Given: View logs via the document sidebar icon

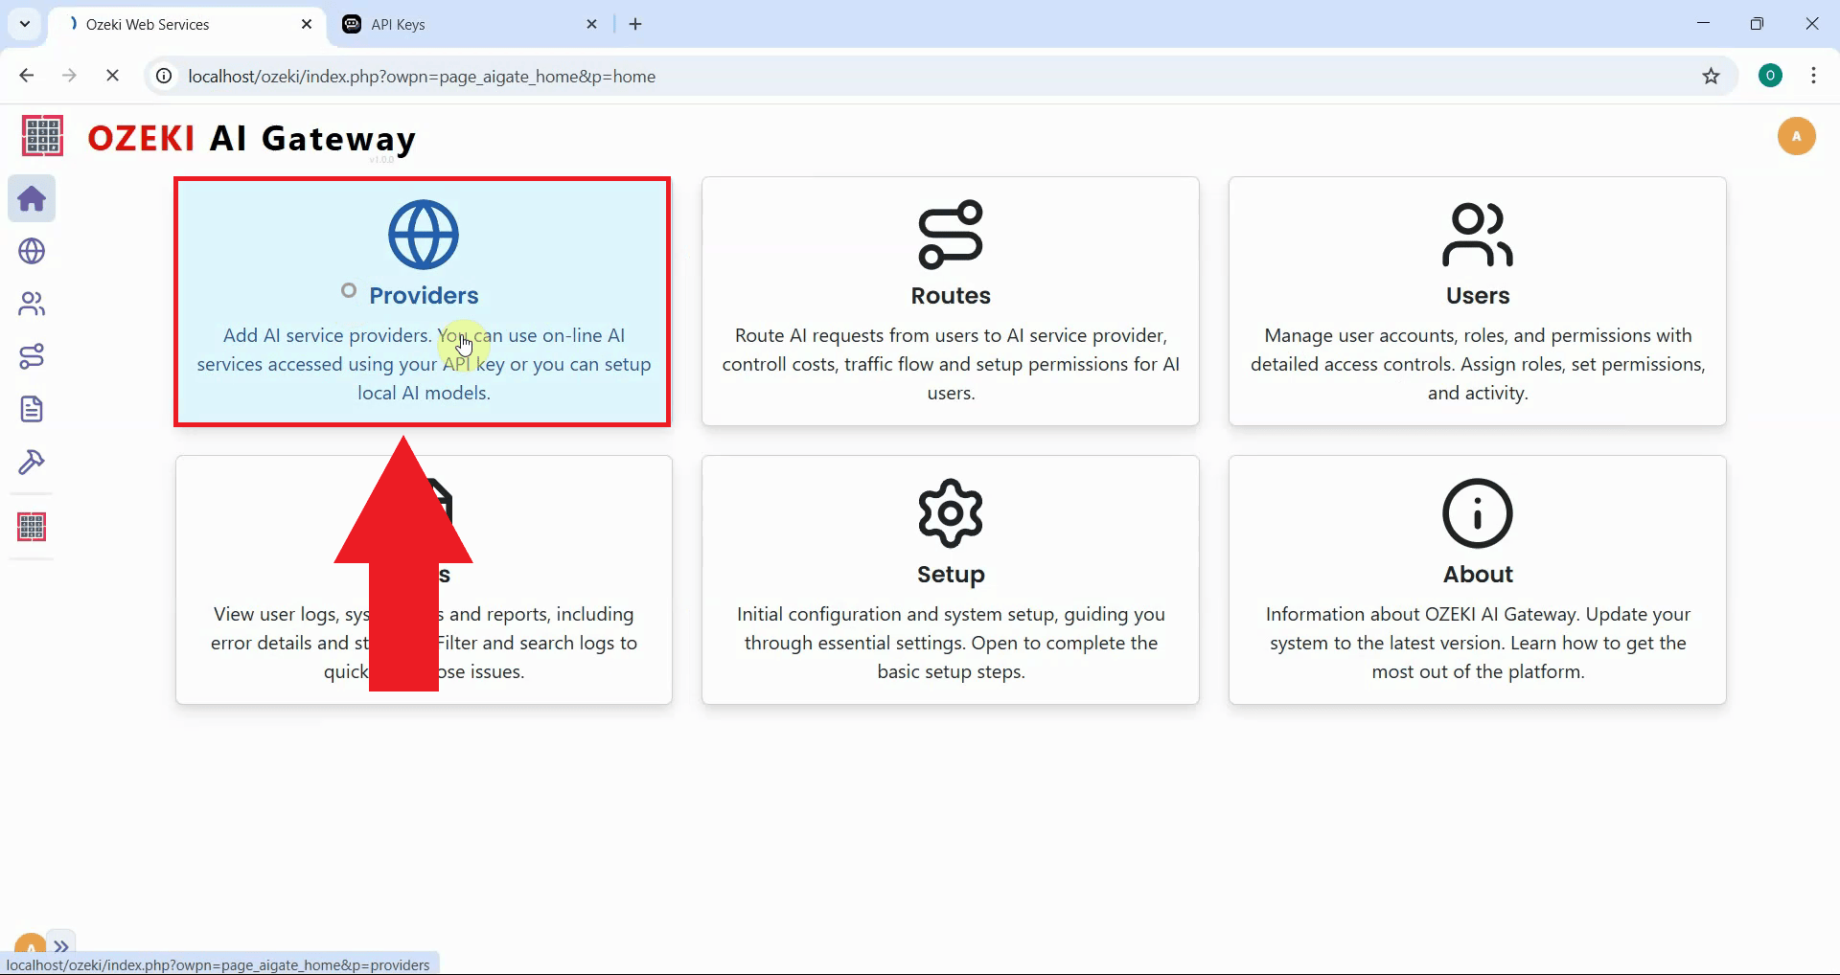Looking at the screenshot, I should [x=32, y=409].
